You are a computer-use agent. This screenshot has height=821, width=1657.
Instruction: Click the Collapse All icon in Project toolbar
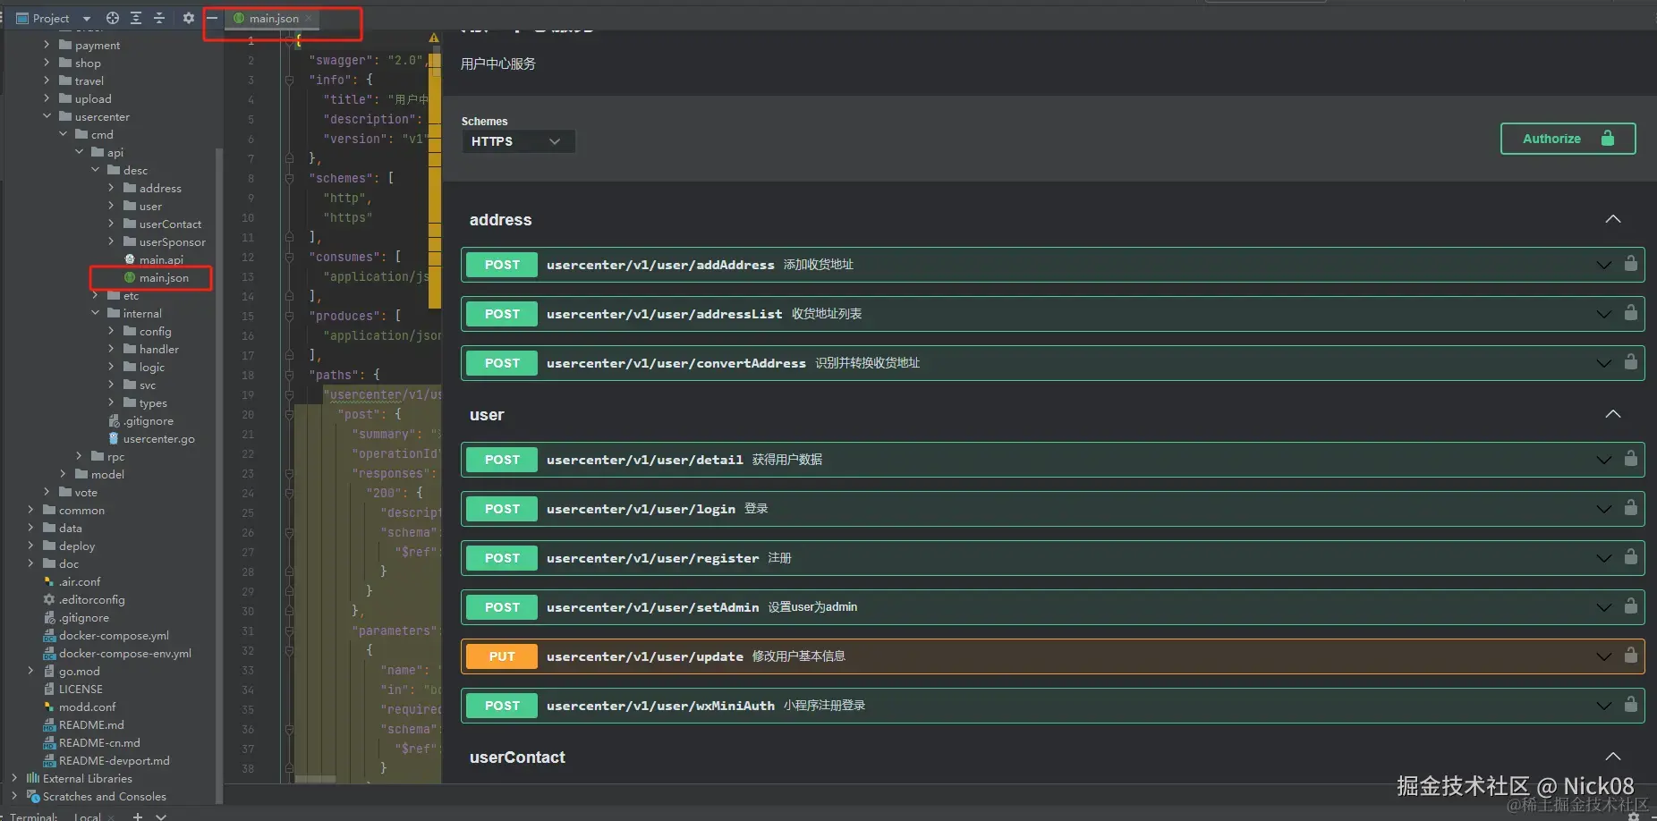click(x=159, y=18)
